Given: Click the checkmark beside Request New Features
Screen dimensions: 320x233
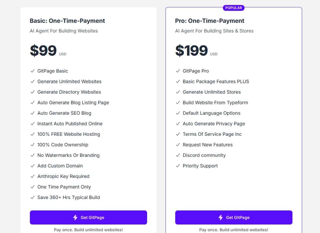Looking at the screenshot, I should point(178,145).
